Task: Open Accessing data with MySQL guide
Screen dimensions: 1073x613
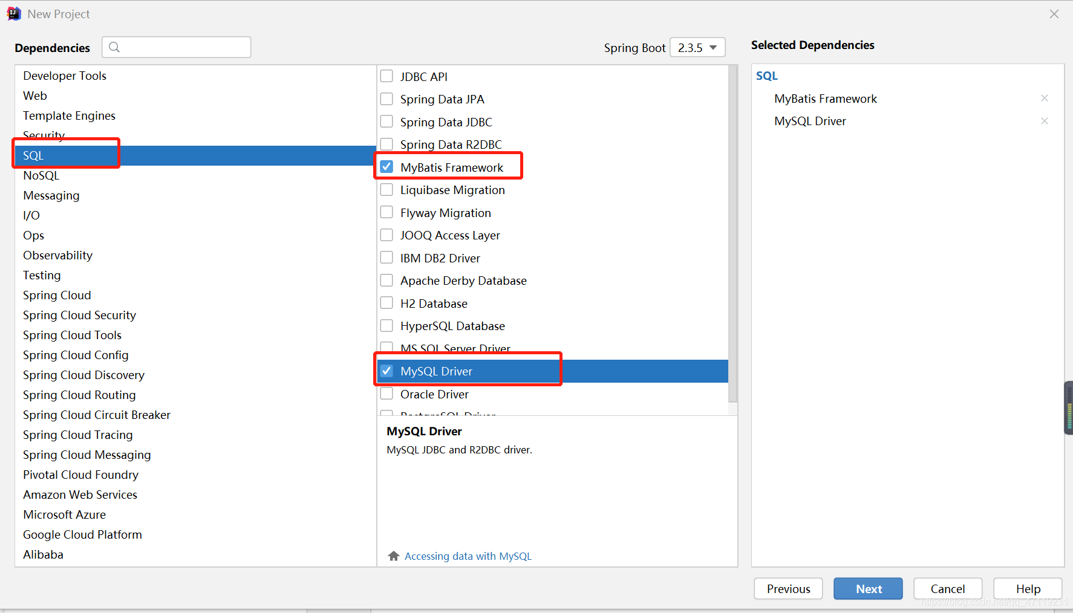Action: coord(468,556)
